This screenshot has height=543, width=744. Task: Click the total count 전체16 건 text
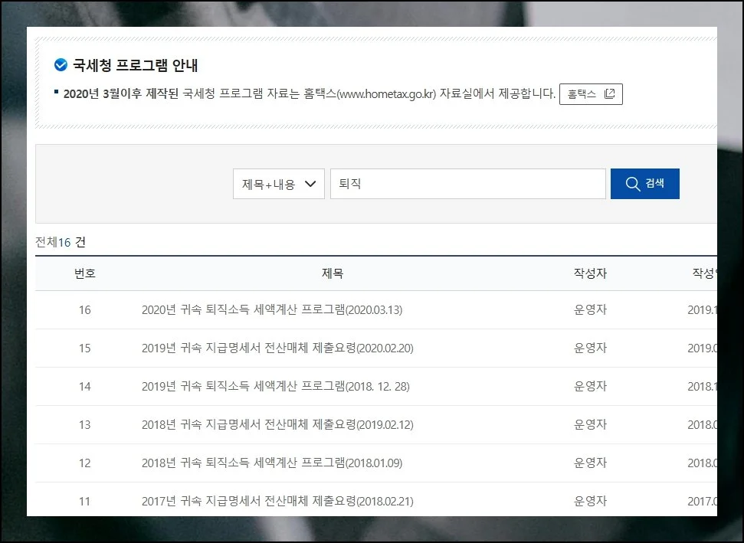61,242
